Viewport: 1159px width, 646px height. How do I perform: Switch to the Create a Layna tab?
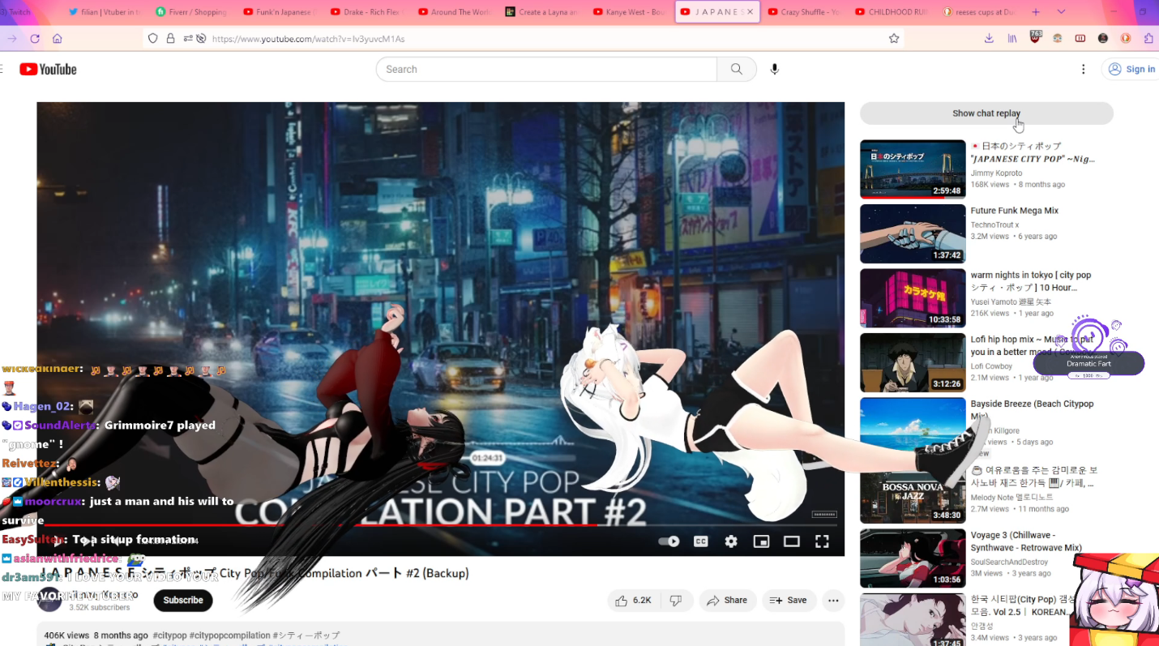click(541, 12)
